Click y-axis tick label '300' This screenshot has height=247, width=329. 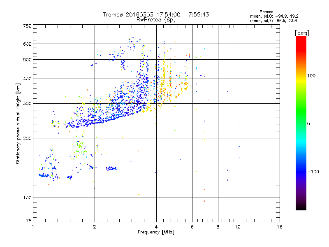(x=27, y=104)
